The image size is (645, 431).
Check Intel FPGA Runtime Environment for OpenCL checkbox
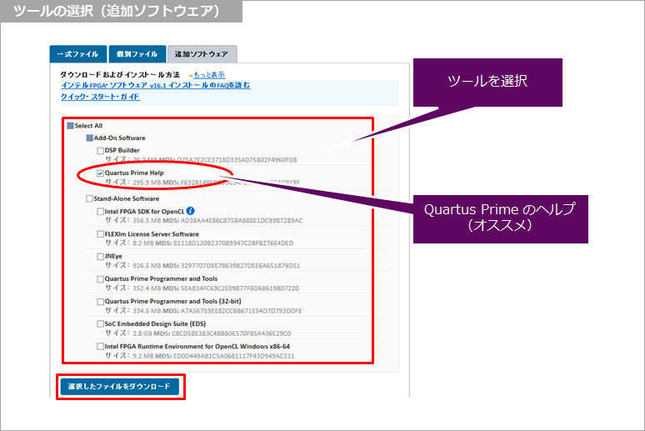pos(100,347)
